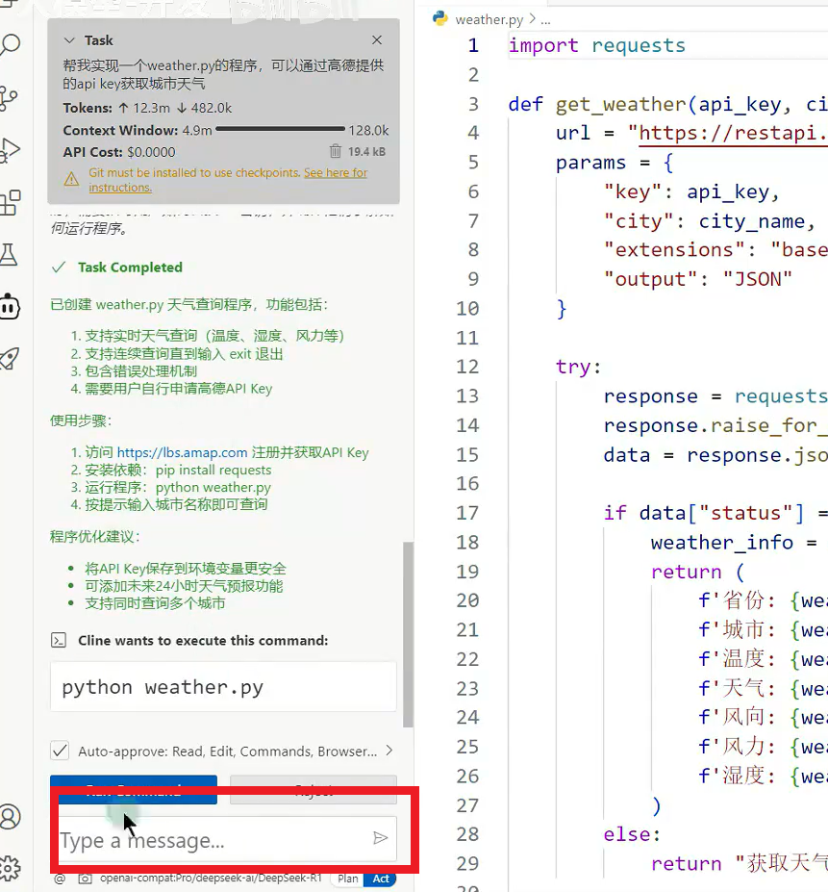
Task: Open the Extensions view icon
Action: 10,202
